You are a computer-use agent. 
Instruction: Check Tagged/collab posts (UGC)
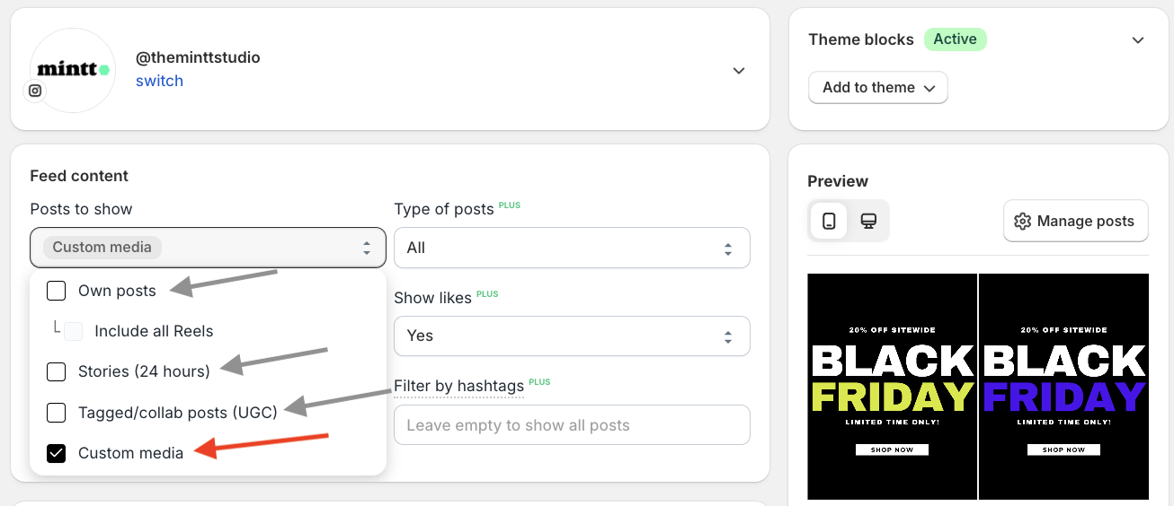tap(57, 413)
